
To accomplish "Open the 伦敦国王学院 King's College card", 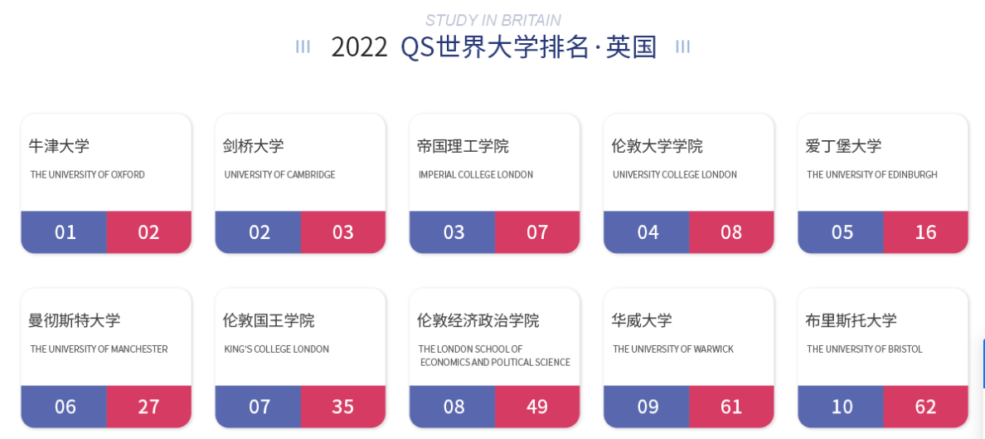I will (300, 359).
